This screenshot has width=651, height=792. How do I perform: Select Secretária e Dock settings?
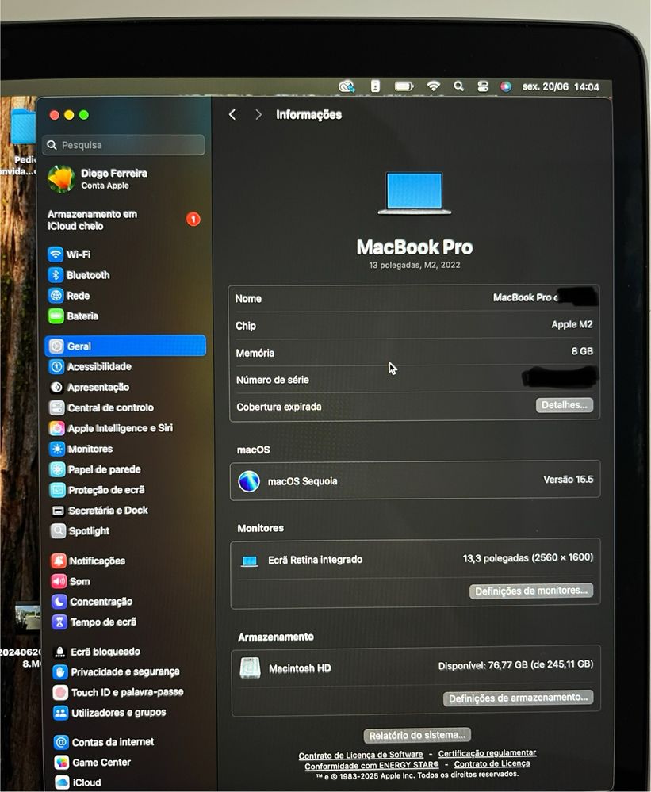pos(99,510)
